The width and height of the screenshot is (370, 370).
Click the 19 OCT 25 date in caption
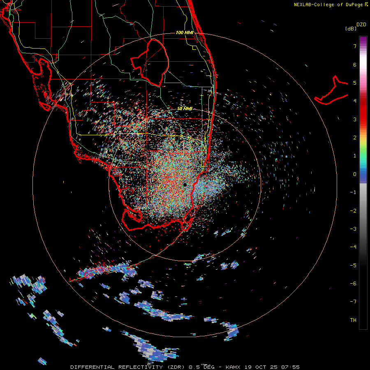(261, 367)
